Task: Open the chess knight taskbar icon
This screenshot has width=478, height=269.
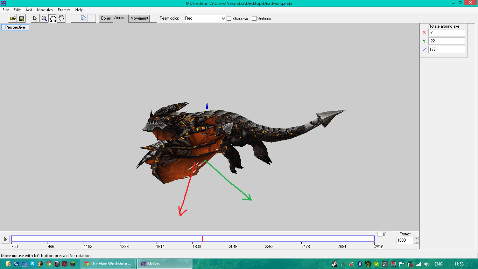Action: click(41, 264)
